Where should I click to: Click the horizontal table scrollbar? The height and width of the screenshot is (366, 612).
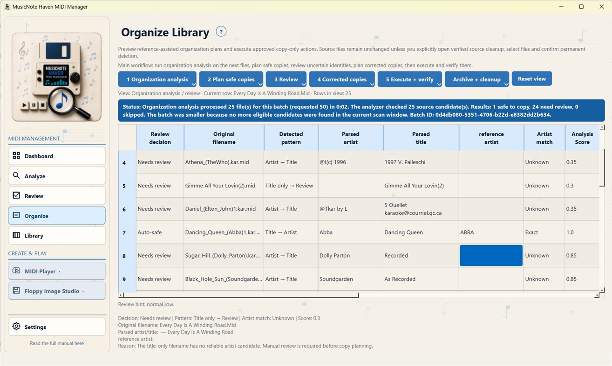[x=238, y=295]
